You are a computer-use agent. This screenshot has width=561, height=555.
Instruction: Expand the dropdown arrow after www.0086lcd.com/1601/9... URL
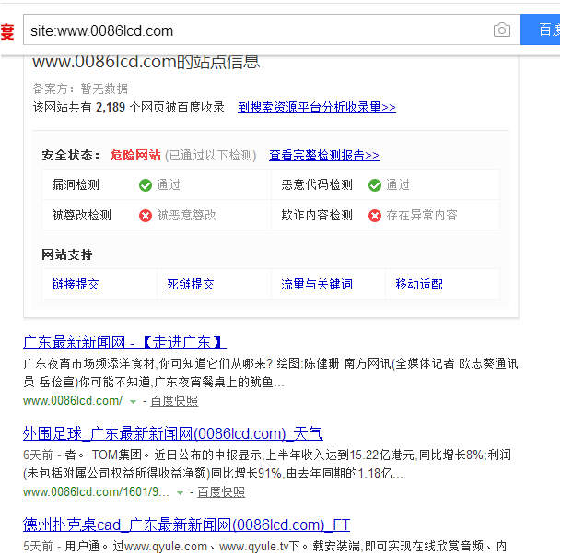(x=181, y=493)
